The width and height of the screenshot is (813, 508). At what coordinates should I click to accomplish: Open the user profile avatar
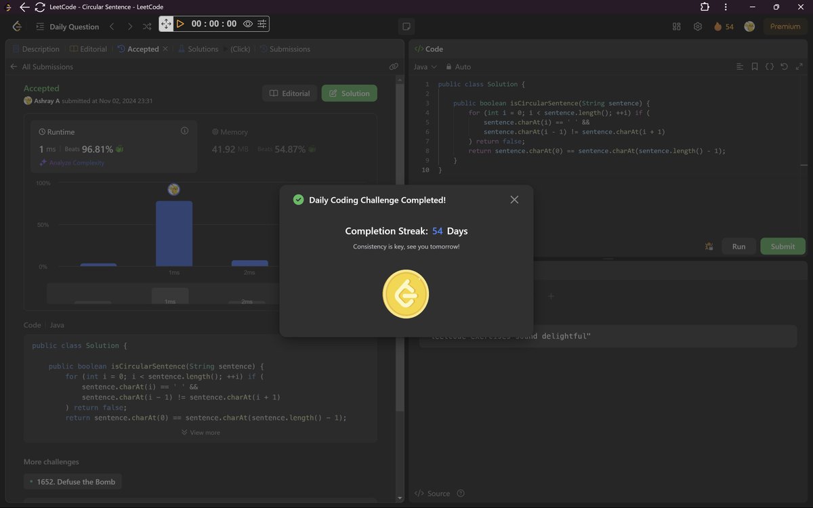click(749, 26)
